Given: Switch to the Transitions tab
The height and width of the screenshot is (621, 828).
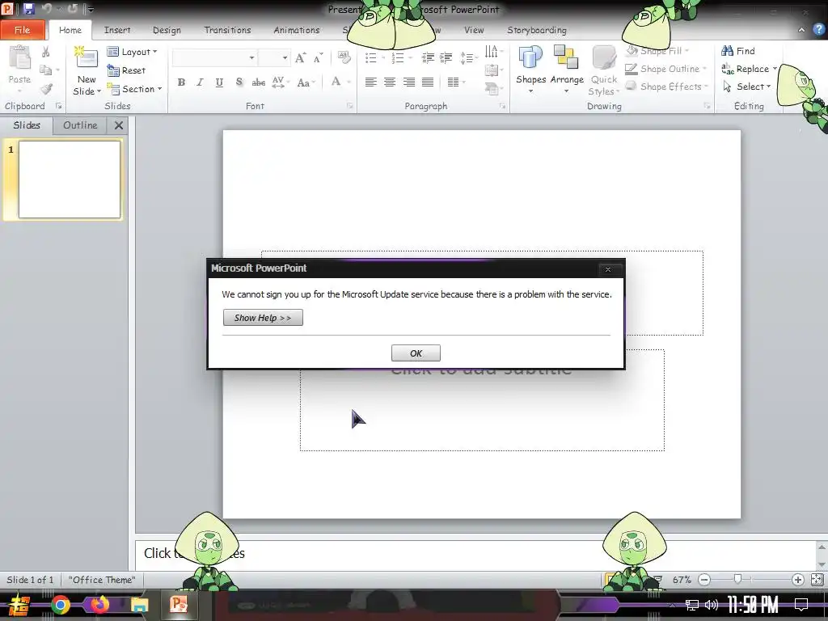Looking at the screenshot, I should tap(227, 30).
